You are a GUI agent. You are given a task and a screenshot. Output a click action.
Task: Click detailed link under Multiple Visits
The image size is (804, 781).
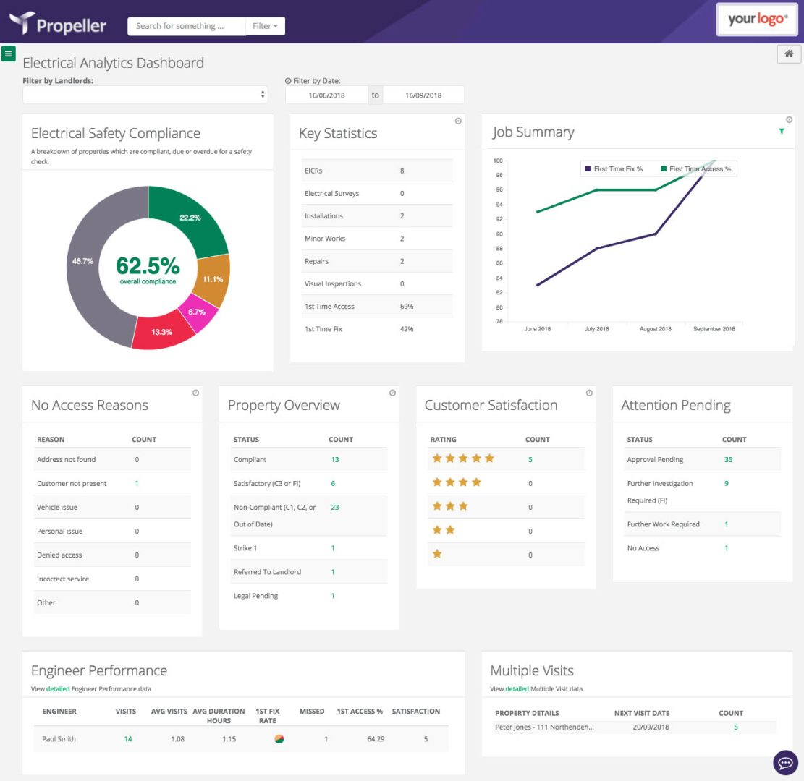pos(517,689)
